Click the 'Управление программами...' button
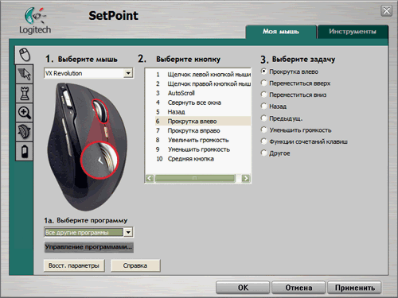 tap(88, 247)
